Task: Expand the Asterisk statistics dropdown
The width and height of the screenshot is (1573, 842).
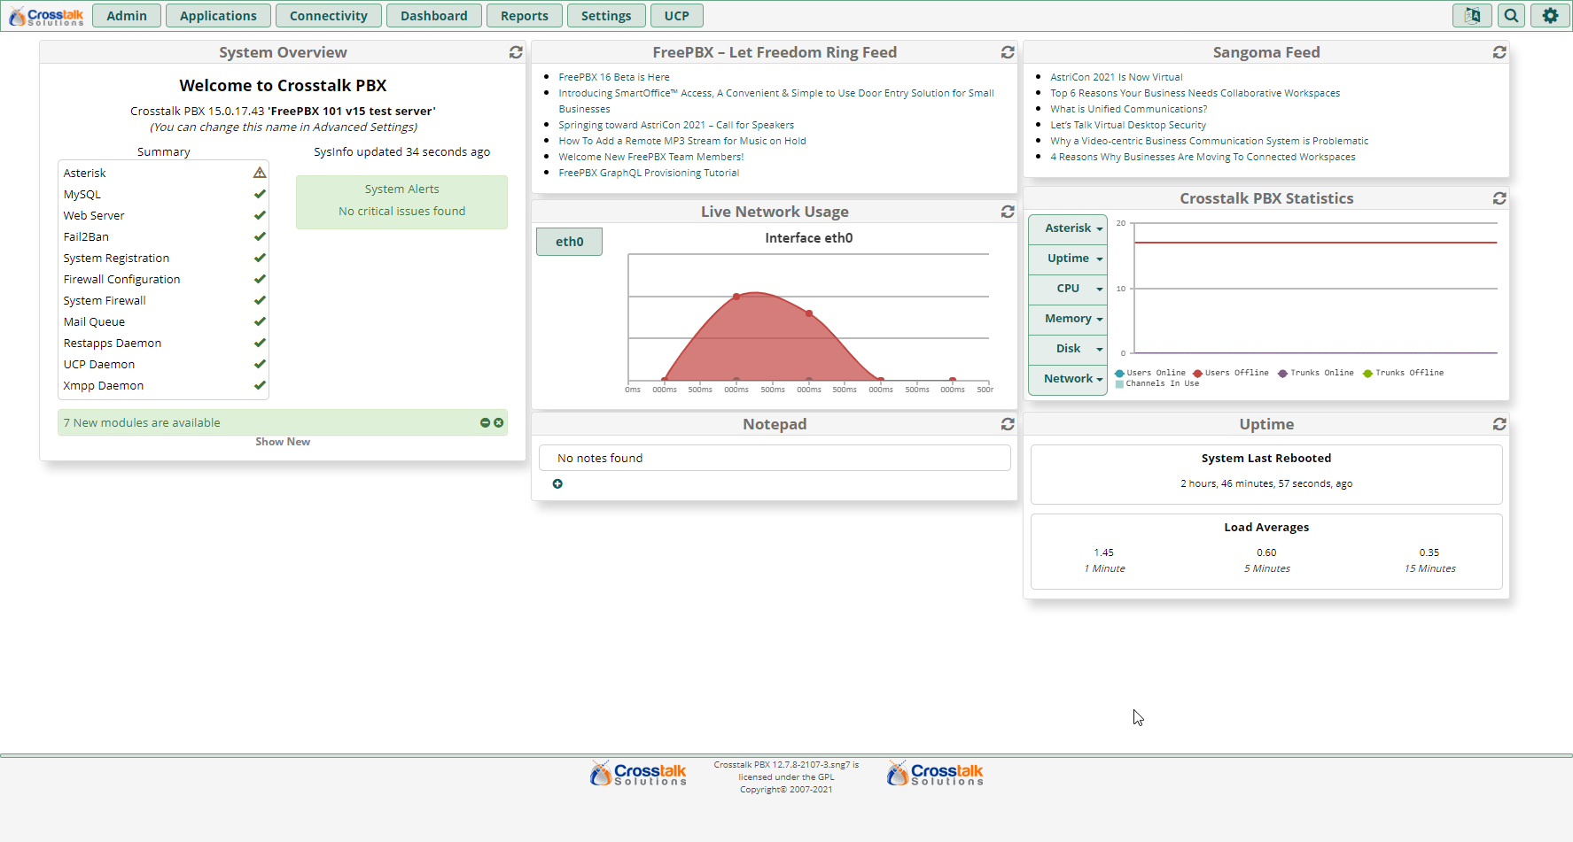Action: click(x=1068, y=228)
